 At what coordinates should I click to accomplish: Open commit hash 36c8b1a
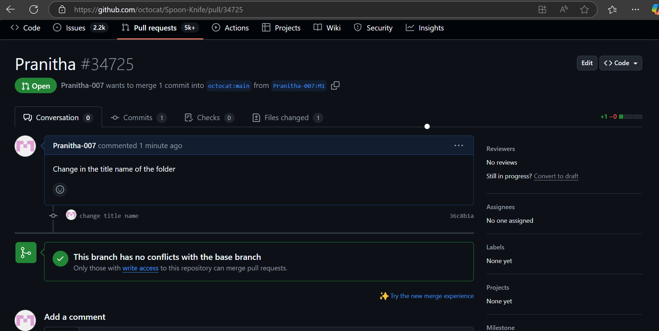(x=462, y=216)
